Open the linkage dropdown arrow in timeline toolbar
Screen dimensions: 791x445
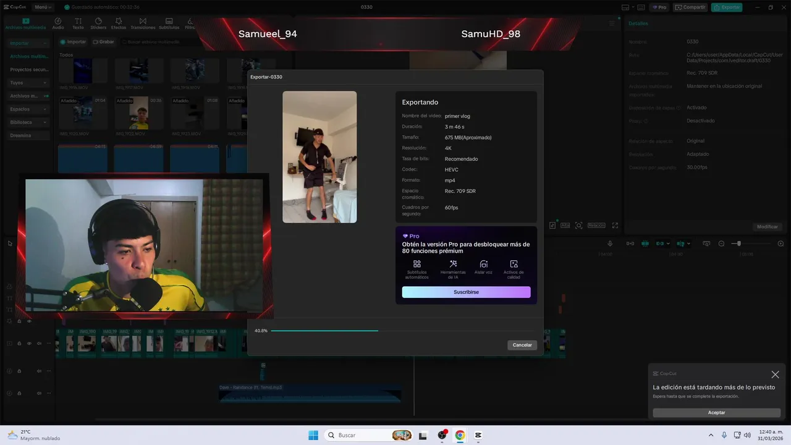tap(669, 244)
